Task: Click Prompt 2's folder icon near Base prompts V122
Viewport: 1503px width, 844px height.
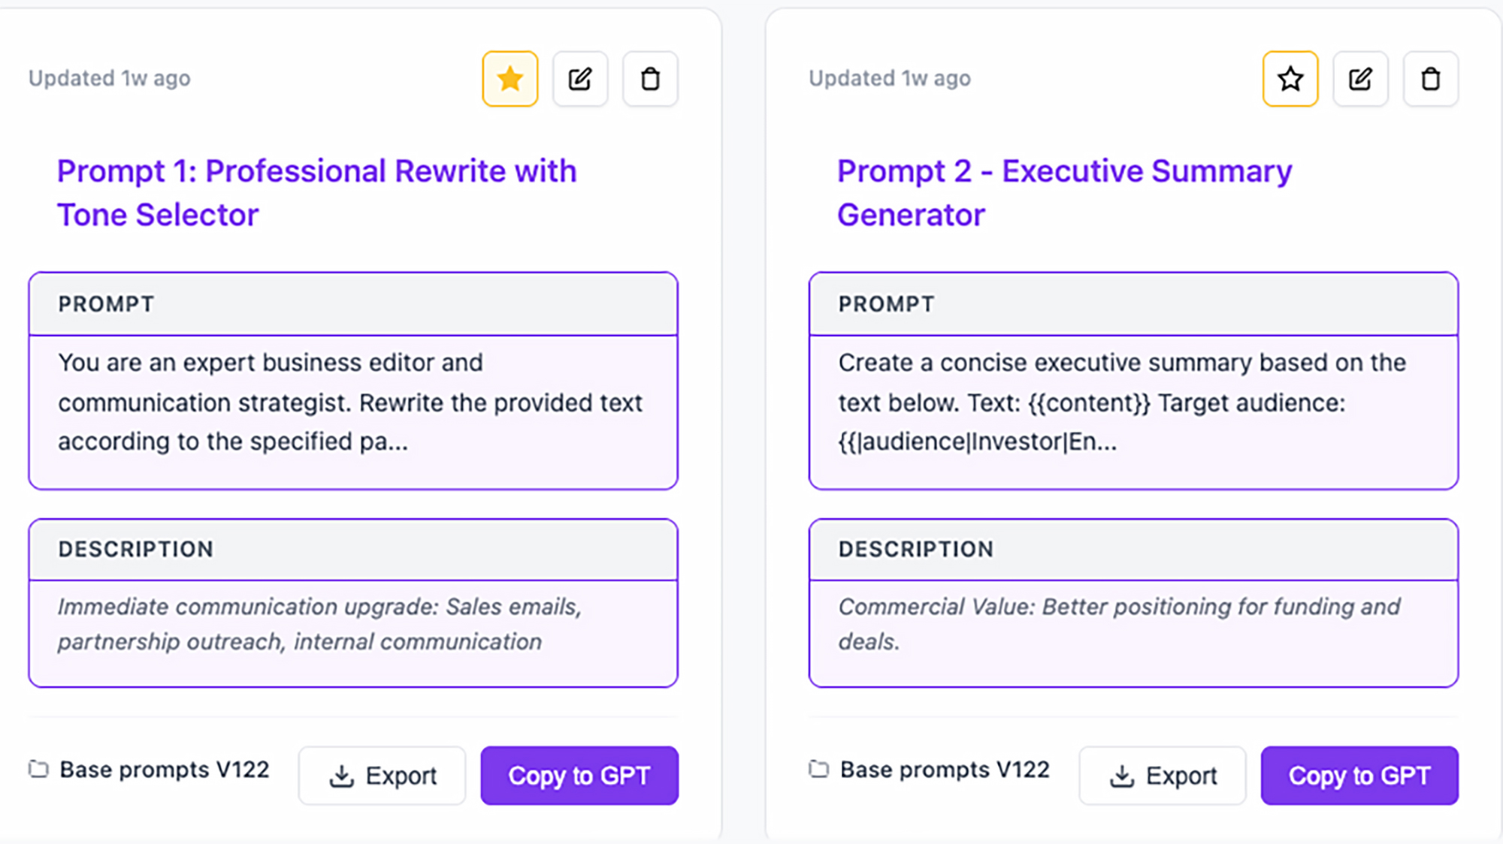Action: pos(818,769)
